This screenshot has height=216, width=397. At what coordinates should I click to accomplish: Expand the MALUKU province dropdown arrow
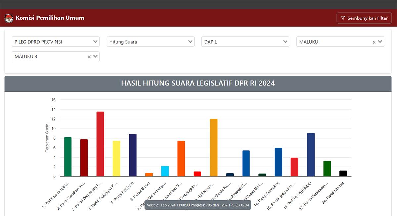tap(380, 42)
